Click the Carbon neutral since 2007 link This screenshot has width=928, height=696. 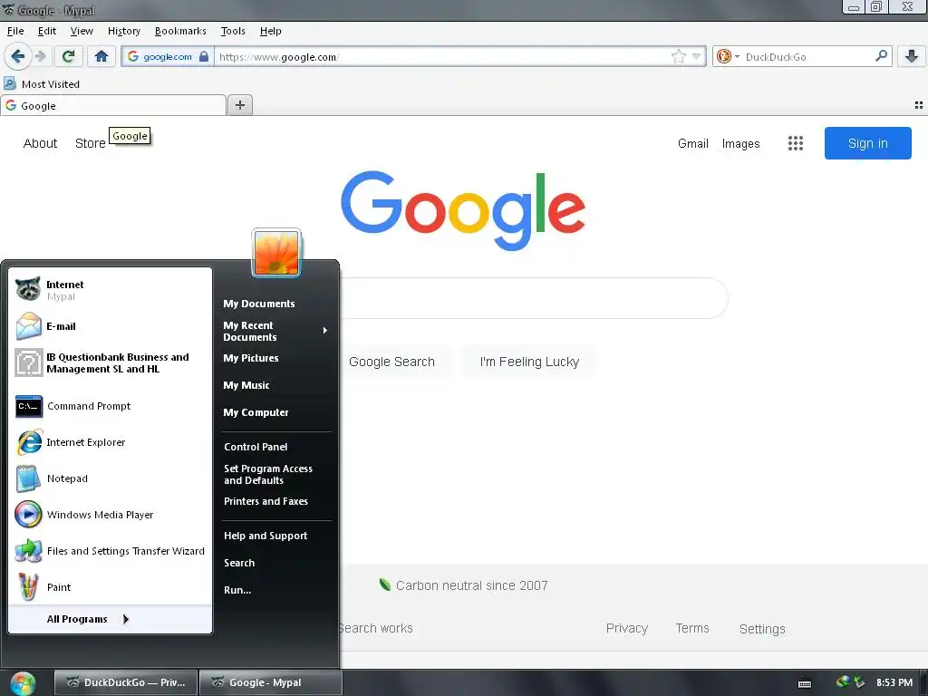click(463, 585)
